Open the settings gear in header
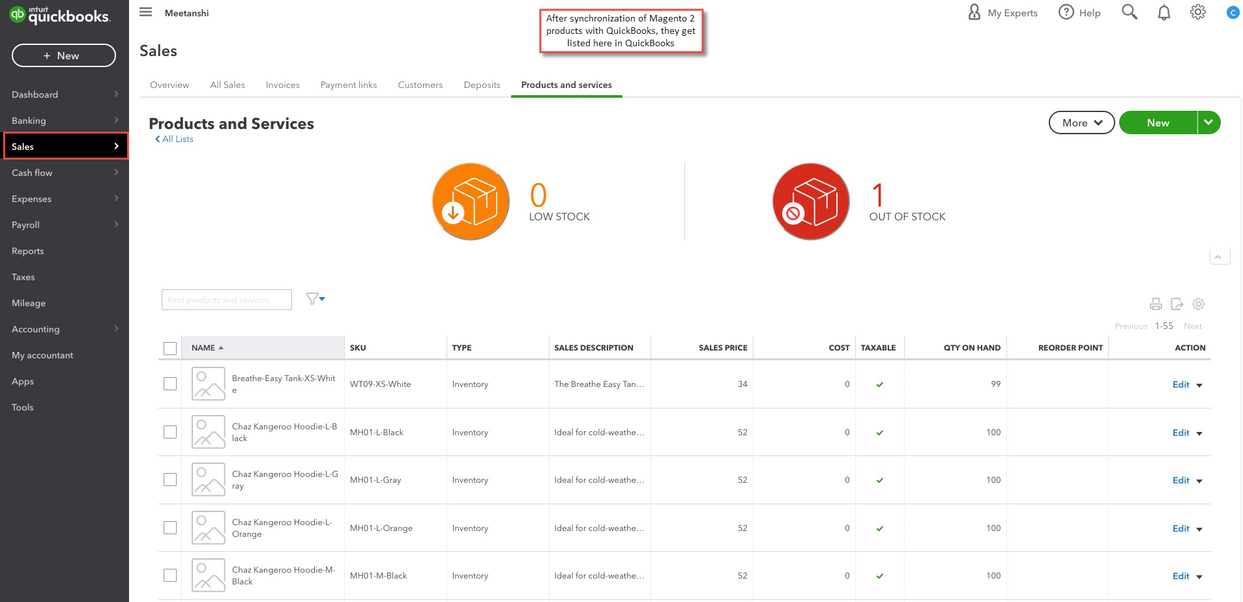Image resolution: width=1243 pixels, height=602 pixels. (1198, 12)
